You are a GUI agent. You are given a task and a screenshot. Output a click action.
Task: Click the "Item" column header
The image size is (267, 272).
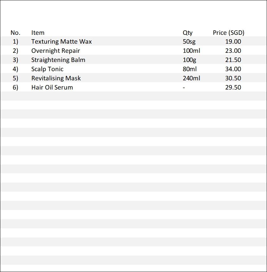point(38,33)
